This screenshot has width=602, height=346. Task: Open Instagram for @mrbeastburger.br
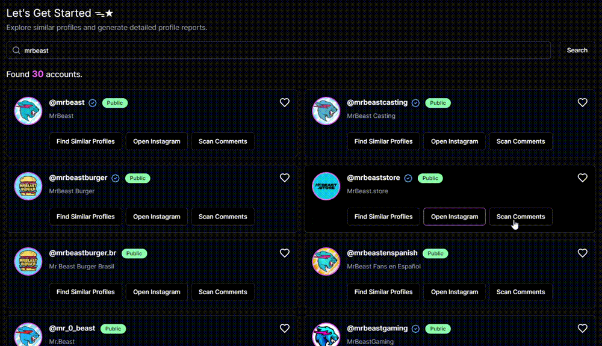[157, 291]
